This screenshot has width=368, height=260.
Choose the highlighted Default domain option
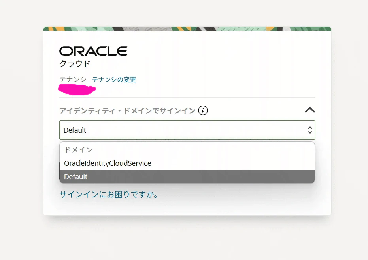[187, 176]
